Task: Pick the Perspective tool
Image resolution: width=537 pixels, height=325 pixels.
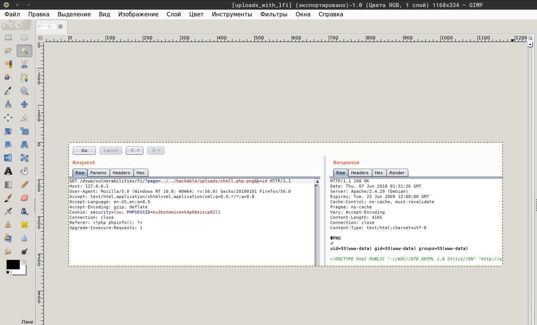Action: pos(25,144)
